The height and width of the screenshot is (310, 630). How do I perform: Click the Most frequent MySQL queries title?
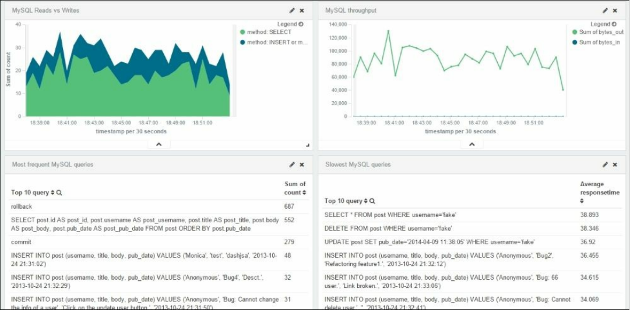[52, 165]
